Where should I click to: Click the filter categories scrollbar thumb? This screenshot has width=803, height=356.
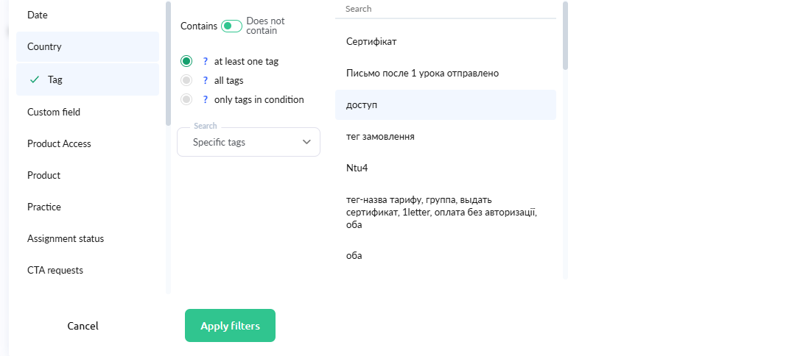[x=168, y=63]
